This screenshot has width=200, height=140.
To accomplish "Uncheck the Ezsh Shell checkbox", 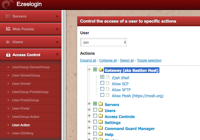I will [102, 77].
